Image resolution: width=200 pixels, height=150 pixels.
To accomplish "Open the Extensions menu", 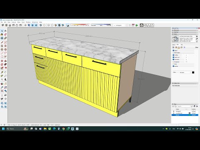I will (x=35, y=22).
